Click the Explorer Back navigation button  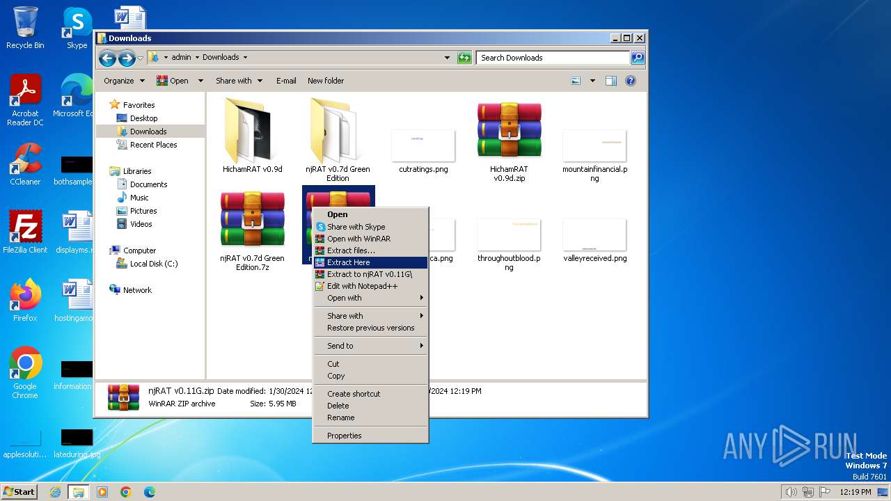coord(107,58)
